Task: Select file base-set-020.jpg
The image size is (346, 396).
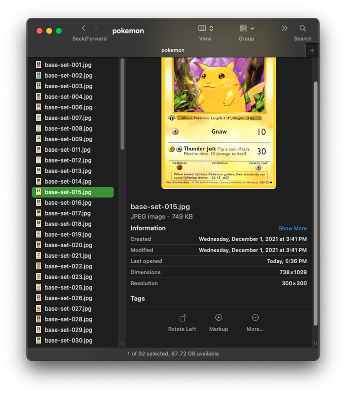Action: click(73, 245)
